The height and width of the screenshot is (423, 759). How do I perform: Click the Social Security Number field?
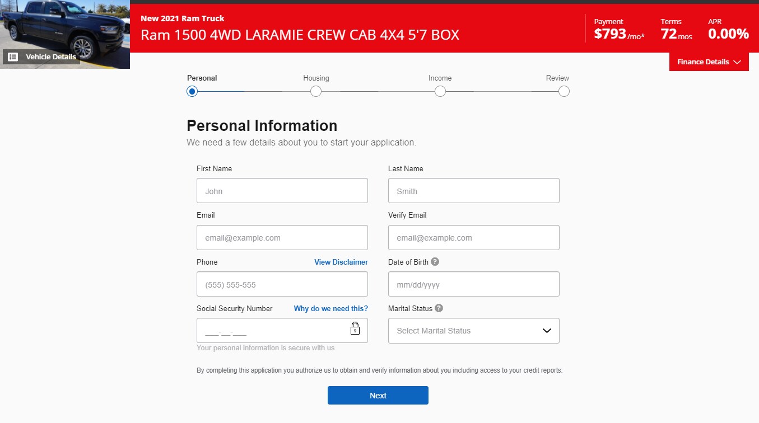pyautogui.click(x=282, y=331)
